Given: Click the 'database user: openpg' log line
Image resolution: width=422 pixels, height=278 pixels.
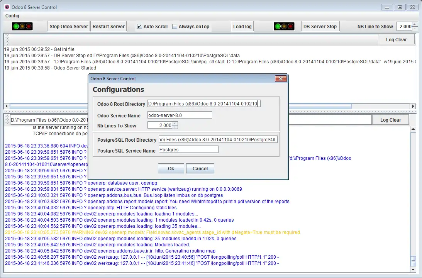Looking at the screenshot, I should click(x=81, y=183).
